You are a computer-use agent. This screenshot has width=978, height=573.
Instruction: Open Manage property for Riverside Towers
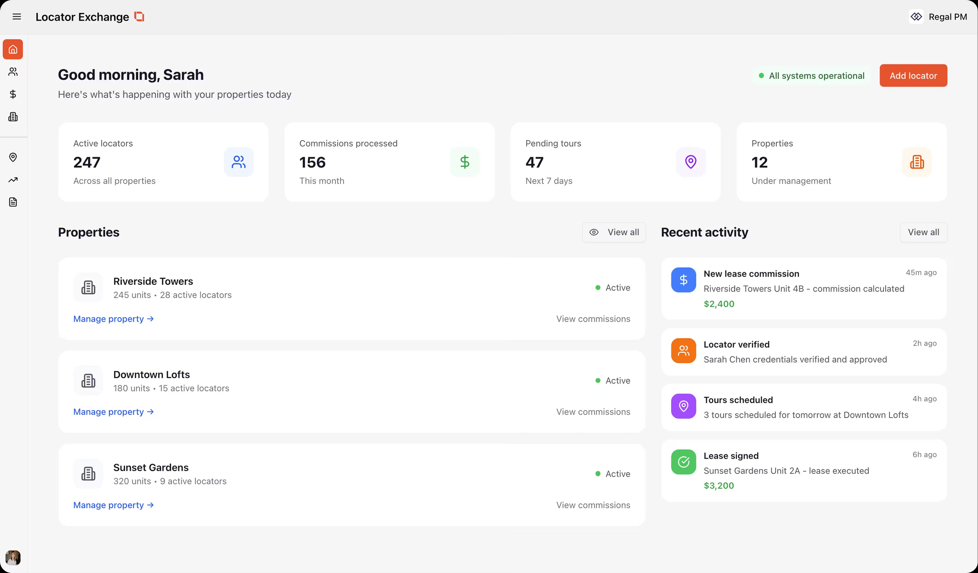pyautogui.click(x=113, y=319)
